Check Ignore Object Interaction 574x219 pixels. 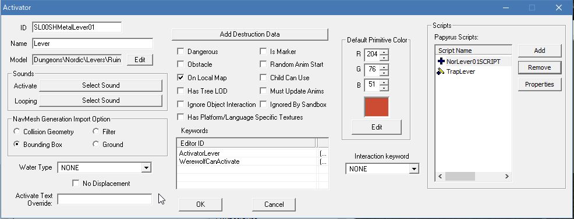[180, 105]
